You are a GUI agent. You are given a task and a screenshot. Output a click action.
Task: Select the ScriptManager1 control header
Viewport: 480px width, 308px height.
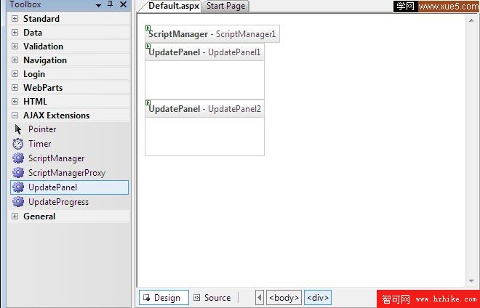pos(212,34)
